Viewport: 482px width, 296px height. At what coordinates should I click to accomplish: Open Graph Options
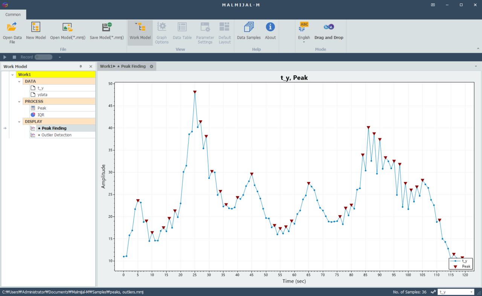162,33
